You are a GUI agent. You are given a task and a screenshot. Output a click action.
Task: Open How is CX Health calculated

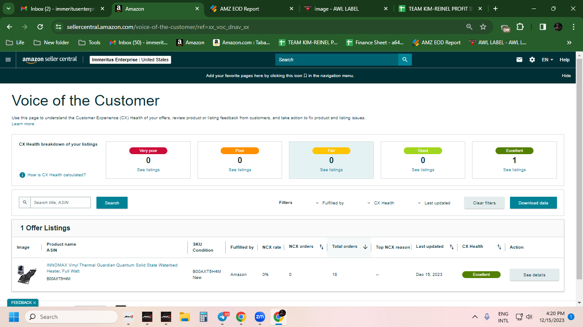click(x=57, y=175)
